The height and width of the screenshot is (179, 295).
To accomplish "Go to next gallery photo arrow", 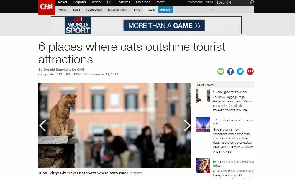I will [x=187, y=126].
